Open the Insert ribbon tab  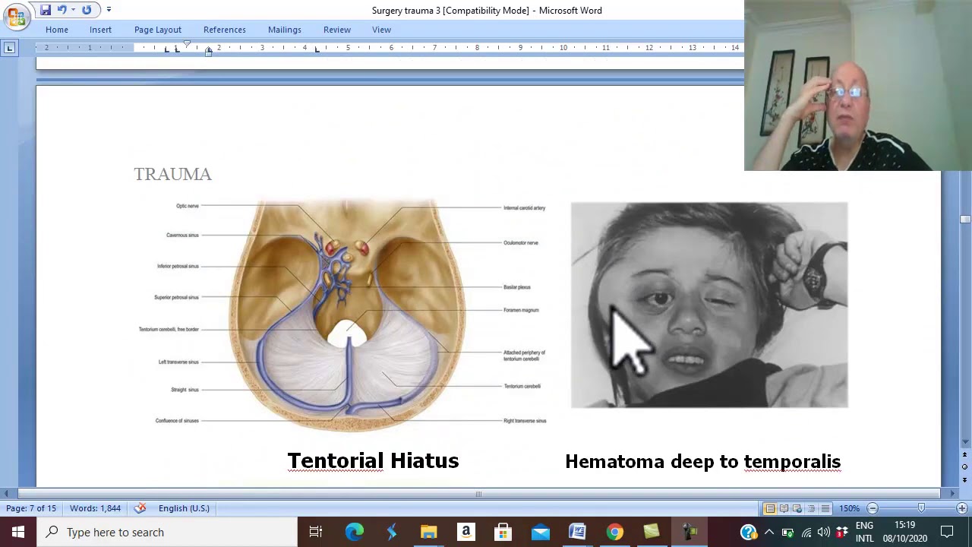point(100,30)
